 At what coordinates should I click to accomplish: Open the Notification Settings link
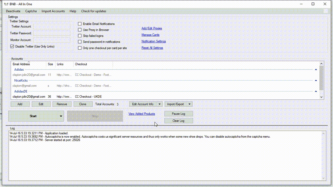154,42
